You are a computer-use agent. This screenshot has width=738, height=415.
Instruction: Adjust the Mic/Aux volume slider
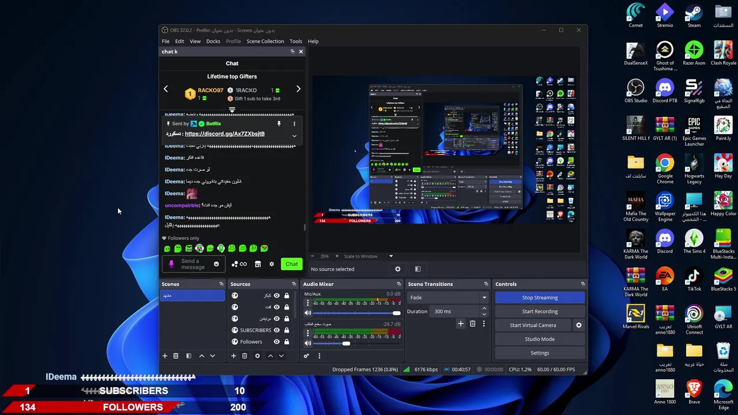357,313
